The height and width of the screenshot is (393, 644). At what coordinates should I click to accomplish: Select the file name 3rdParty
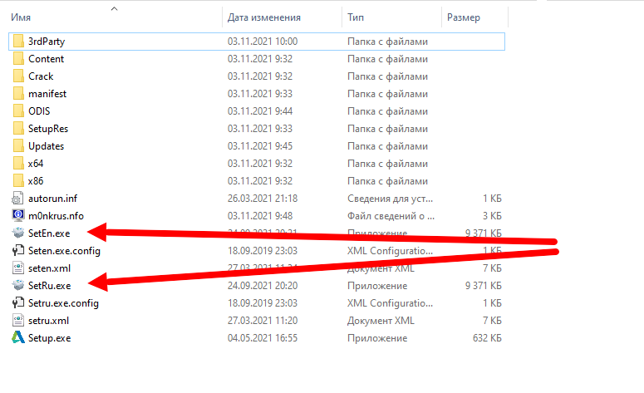(x=47, y=42)
